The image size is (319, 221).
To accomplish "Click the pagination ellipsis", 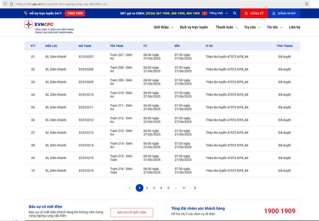I will coord(176,188).
